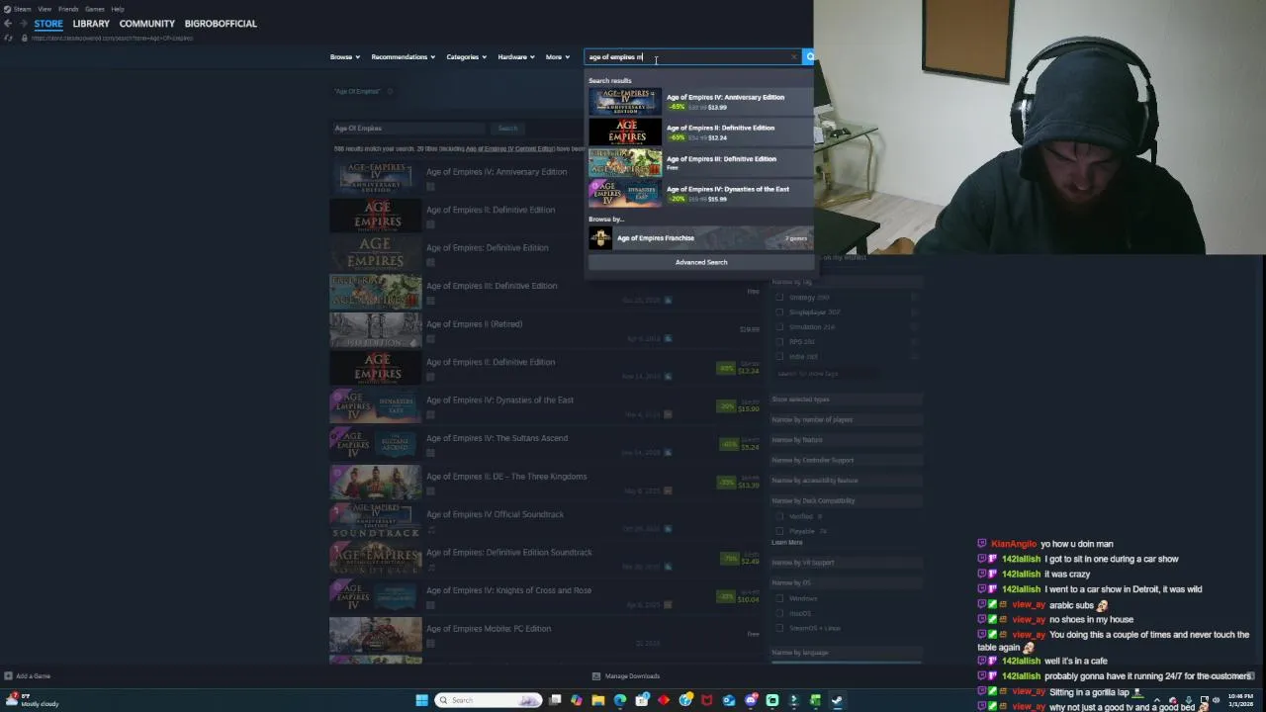1266x712 pixels.
Task: Click the Age of Empires Franchise logo icon
Action: coord(600,238)
